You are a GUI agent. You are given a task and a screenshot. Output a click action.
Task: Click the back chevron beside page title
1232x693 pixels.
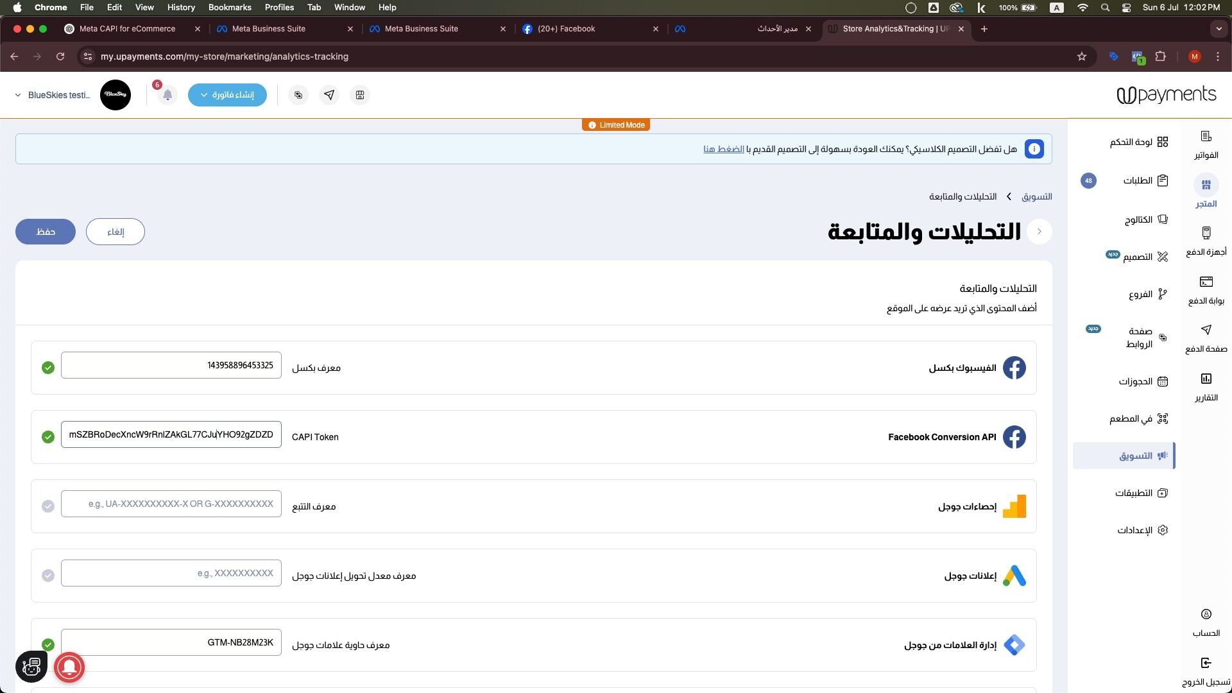tap(1039, 232)
